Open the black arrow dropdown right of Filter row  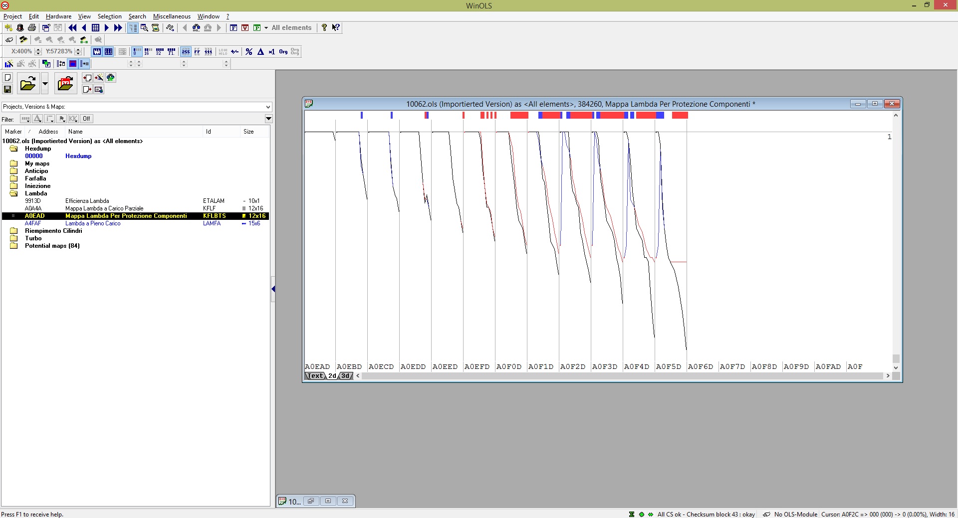[x=268, y=119]
